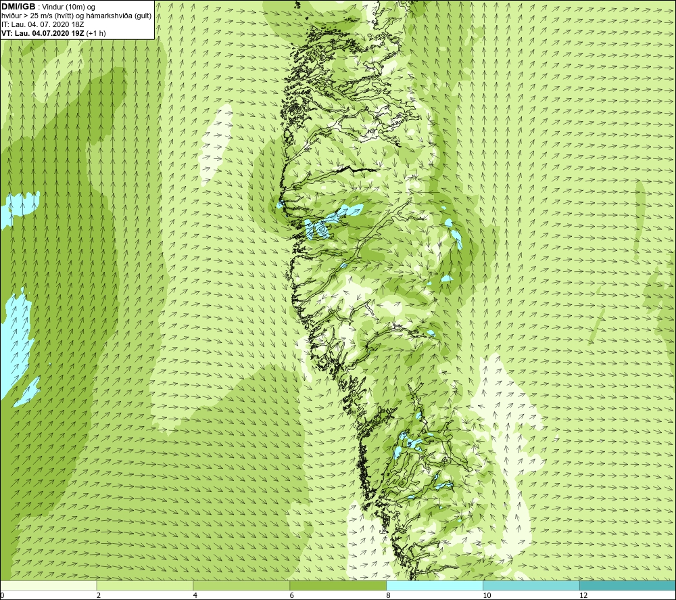
Task: Click the '2' label under the colour bar
Action: 99,596
